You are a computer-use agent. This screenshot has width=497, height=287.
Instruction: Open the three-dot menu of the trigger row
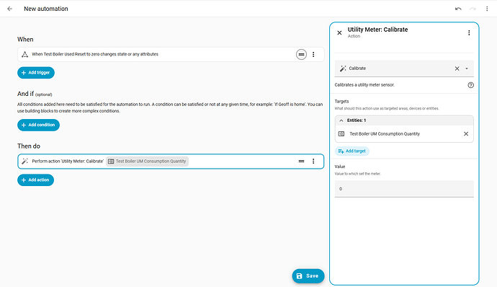coord(313,54)
